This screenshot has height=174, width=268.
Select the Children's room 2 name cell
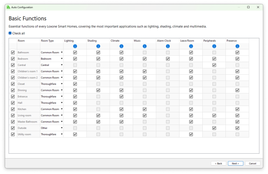coord(29,78)
